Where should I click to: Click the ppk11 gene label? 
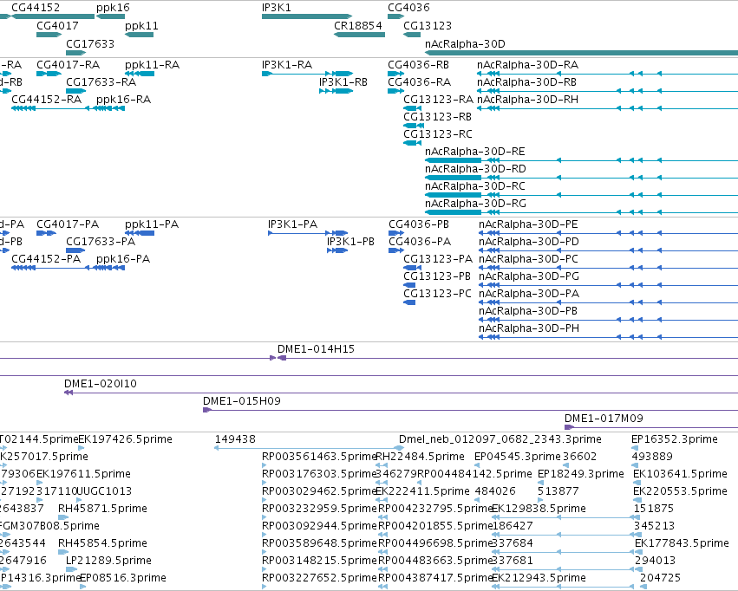point(141,25)
